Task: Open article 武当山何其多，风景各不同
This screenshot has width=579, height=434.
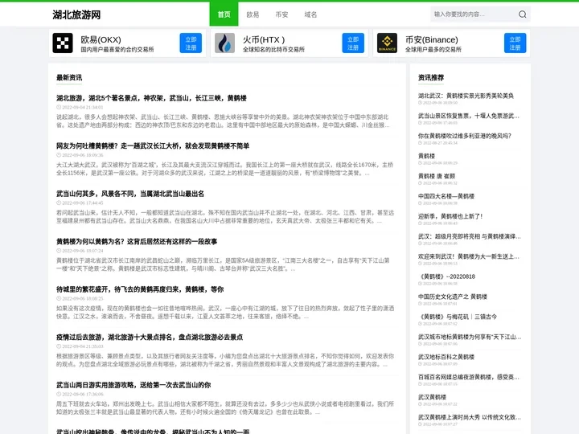Action: click(x=130, y=194)
